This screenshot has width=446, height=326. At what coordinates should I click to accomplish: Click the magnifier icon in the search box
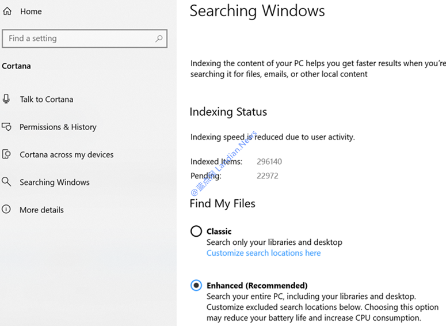pos(159,39)
